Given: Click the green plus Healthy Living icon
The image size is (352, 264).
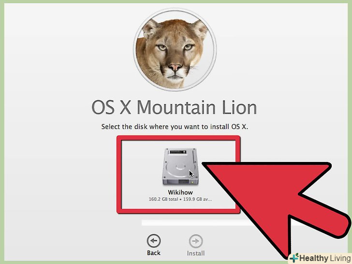Looking at the screenshot, I should pyautogui.click(x=295, y=258).
